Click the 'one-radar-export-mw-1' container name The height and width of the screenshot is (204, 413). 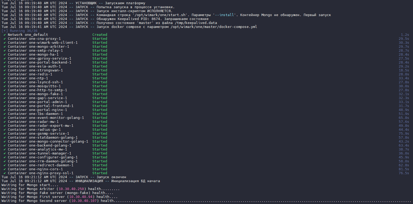pyautogui.click(x=51, y=126)
